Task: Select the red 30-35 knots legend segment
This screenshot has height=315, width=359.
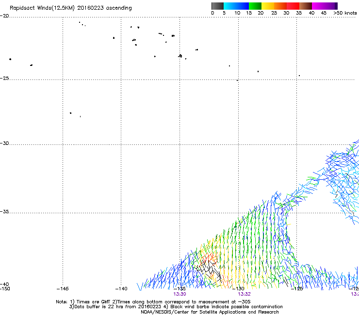Action: 293,6
